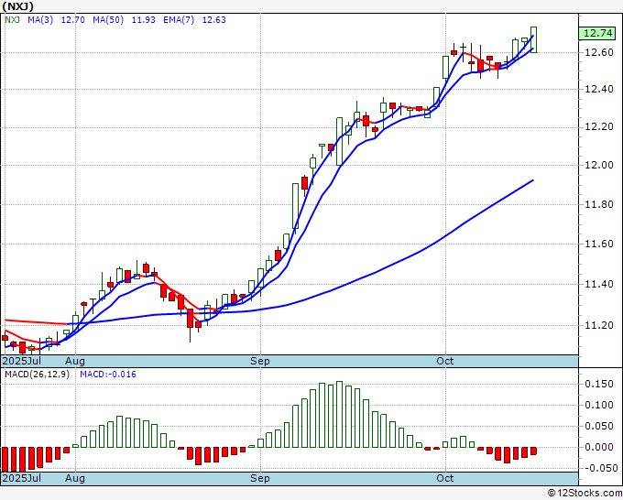Click the 0.100 MACD axis label
This screenshot has height=500, width=623.
click(599, 405)
